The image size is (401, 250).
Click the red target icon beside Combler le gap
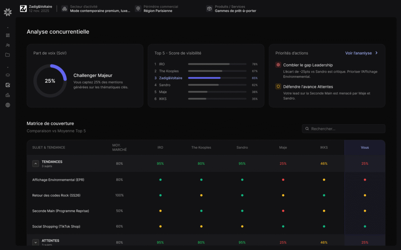278,65
